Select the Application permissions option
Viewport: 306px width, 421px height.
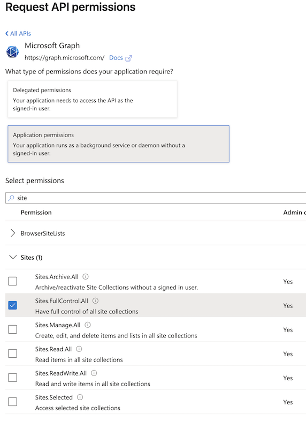119,144
